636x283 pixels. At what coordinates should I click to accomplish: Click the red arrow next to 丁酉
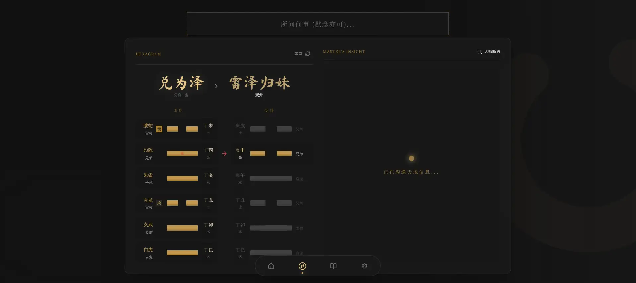(224, 154)
